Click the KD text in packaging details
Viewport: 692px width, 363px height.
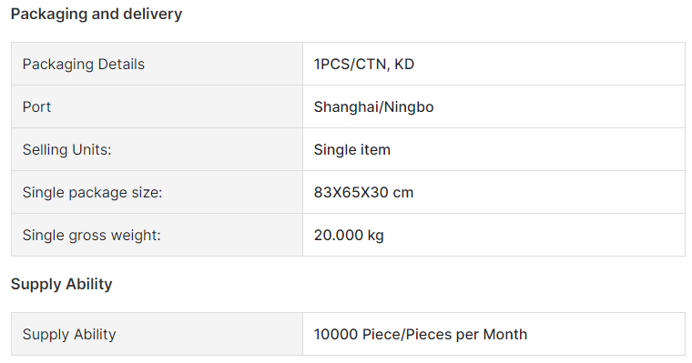404,64
